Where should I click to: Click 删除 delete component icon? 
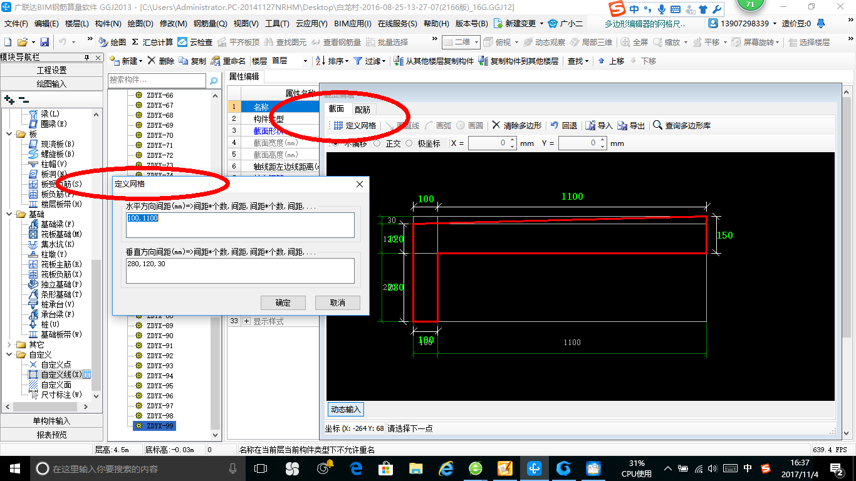pyautogui.click(x=160, y=61)
